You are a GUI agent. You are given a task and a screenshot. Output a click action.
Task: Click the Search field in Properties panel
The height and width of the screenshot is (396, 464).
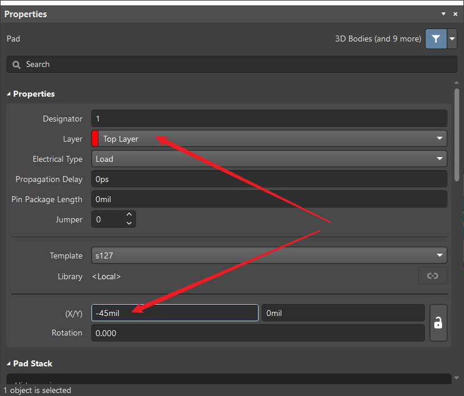point(232,65)
